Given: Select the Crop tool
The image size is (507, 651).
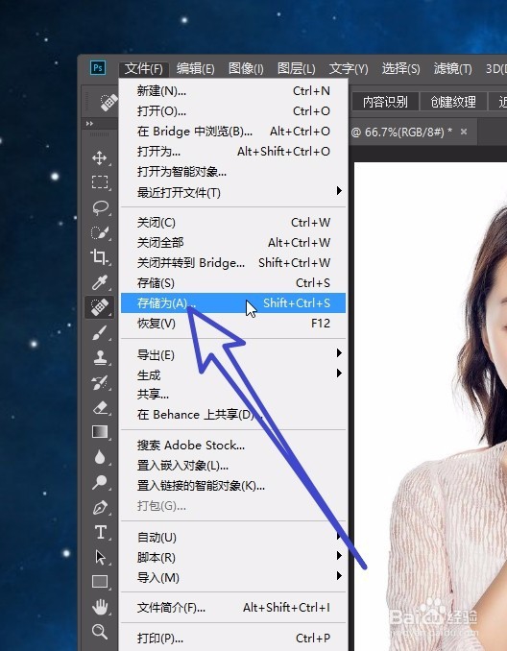Looking at the screenshot, I should point(99,257).
